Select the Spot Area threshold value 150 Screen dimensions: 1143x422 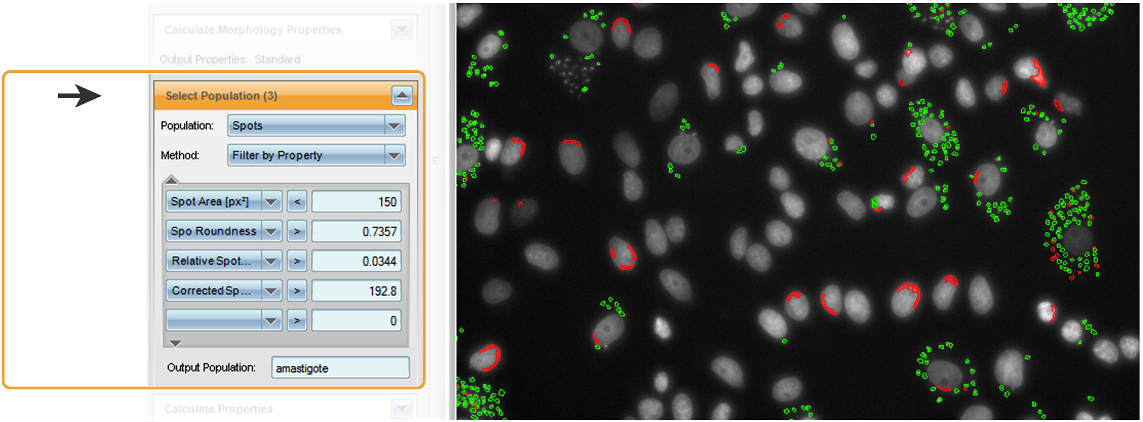pos(356,201)
